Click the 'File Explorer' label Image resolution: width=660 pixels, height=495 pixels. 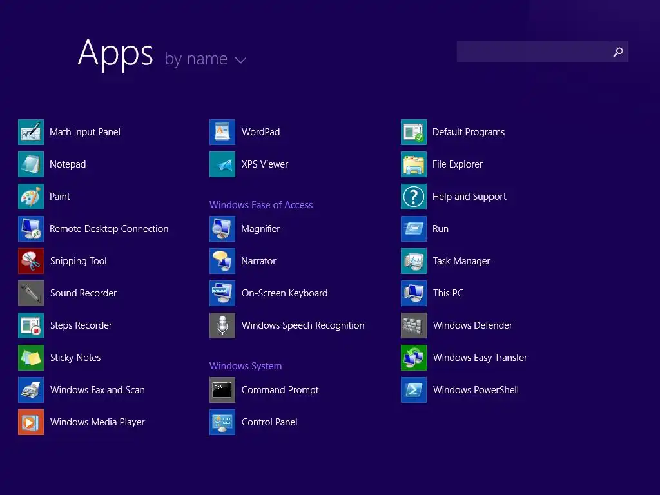click(458, 164)
